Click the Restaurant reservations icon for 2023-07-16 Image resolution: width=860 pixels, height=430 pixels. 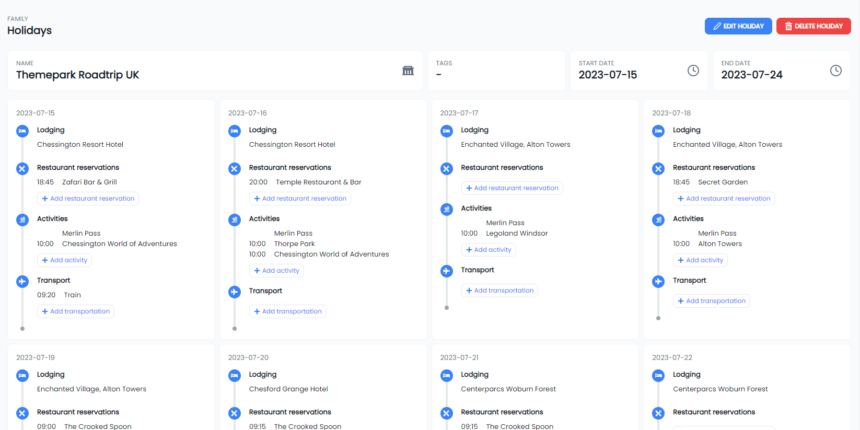coord(235,169)
